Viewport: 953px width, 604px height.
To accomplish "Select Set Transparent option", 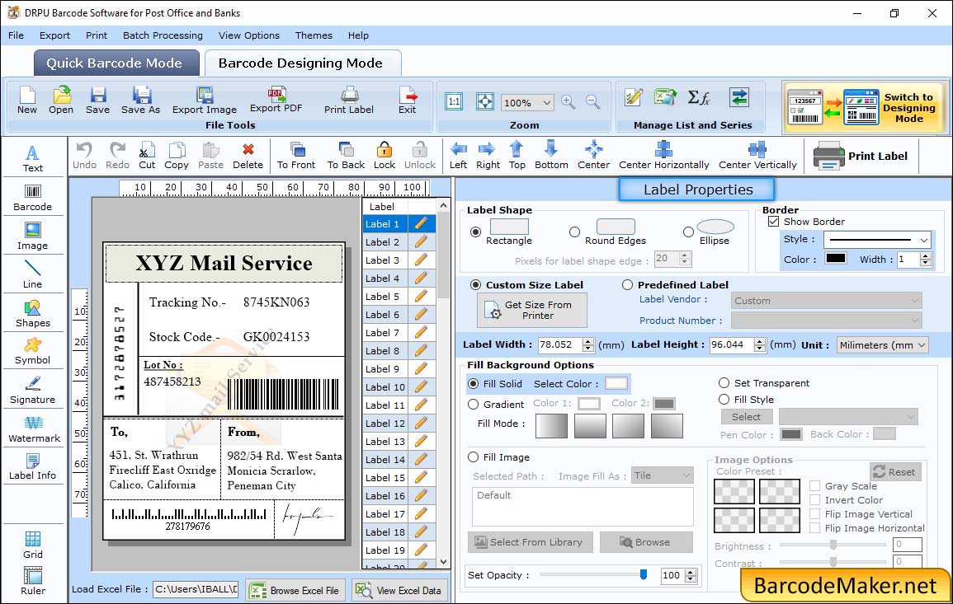I will [x=724, y=383].
